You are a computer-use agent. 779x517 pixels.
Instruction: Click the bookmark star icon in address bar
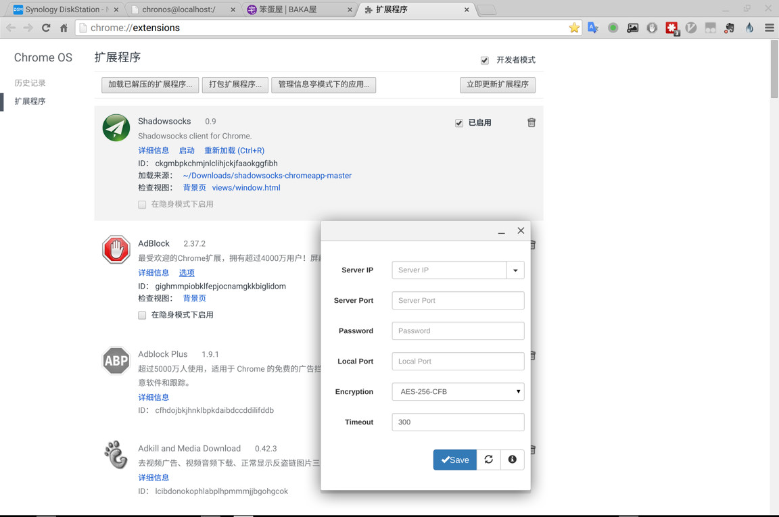pyautogui.click(x=574, y=28)
